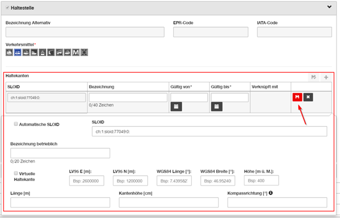Select the first train transport icon
340x218 pixels.
tap(9, 52)
